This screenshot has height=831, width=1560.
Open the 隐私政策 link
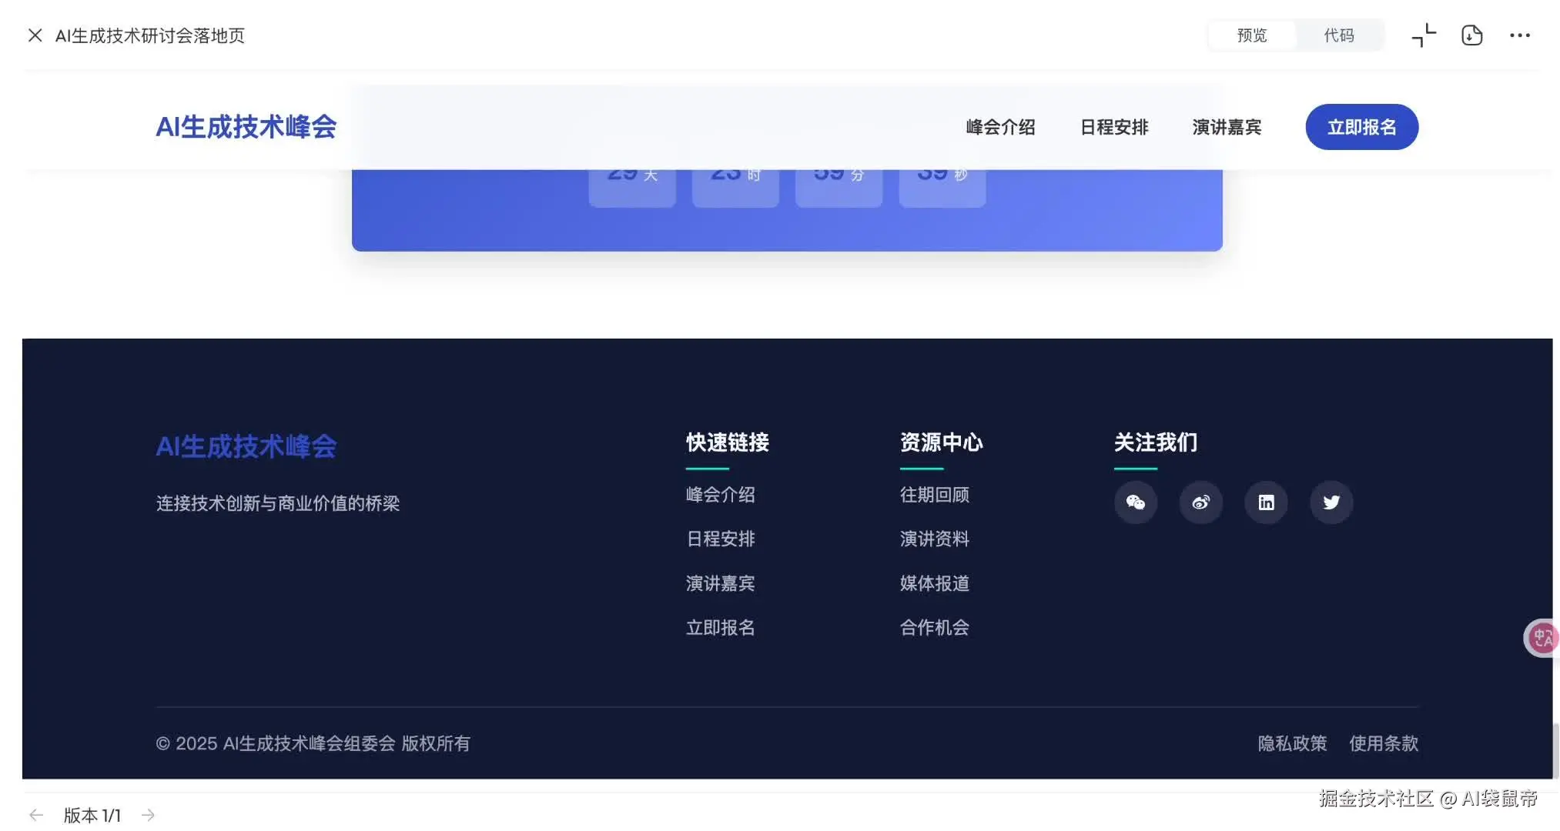coord(1292,743)
